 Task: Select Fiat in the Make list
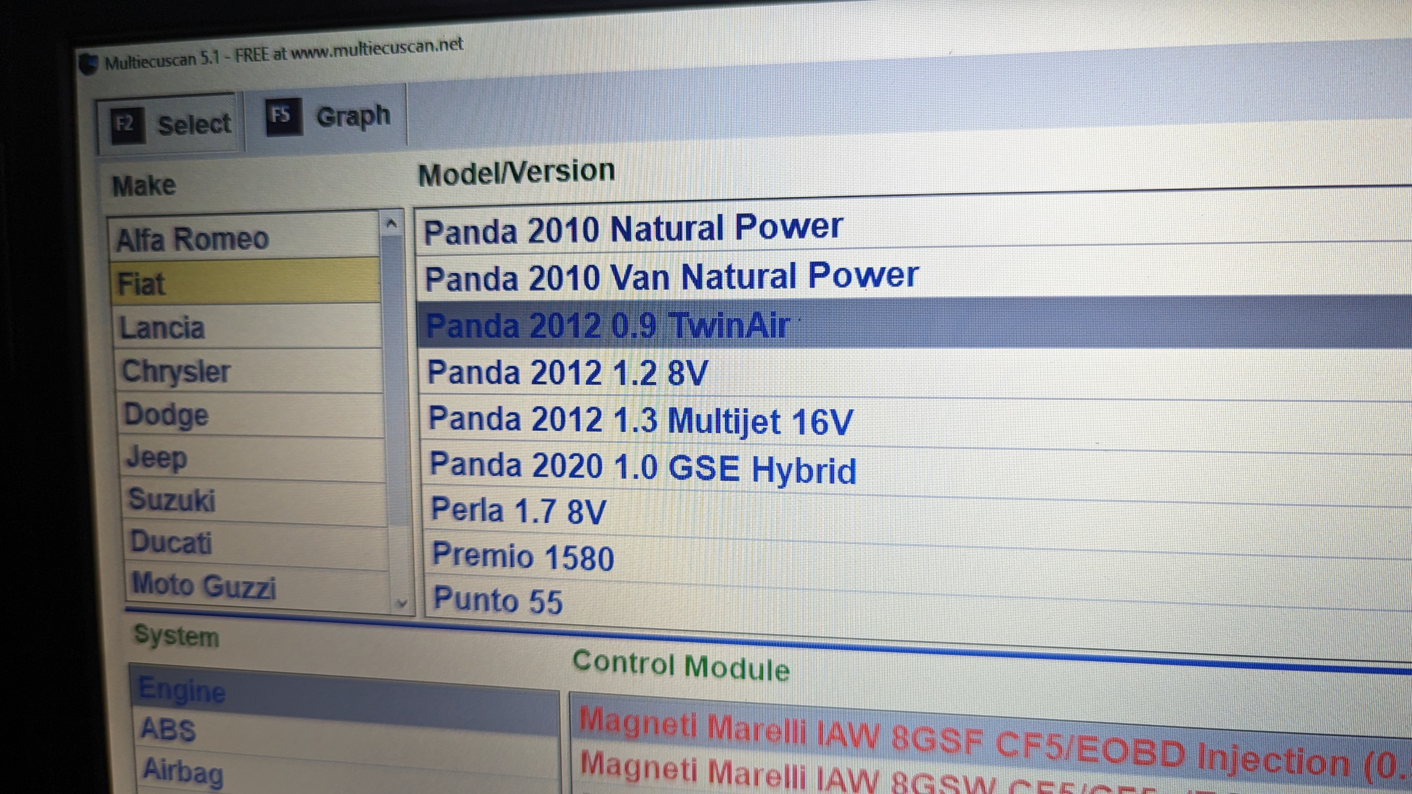[246, 282]
